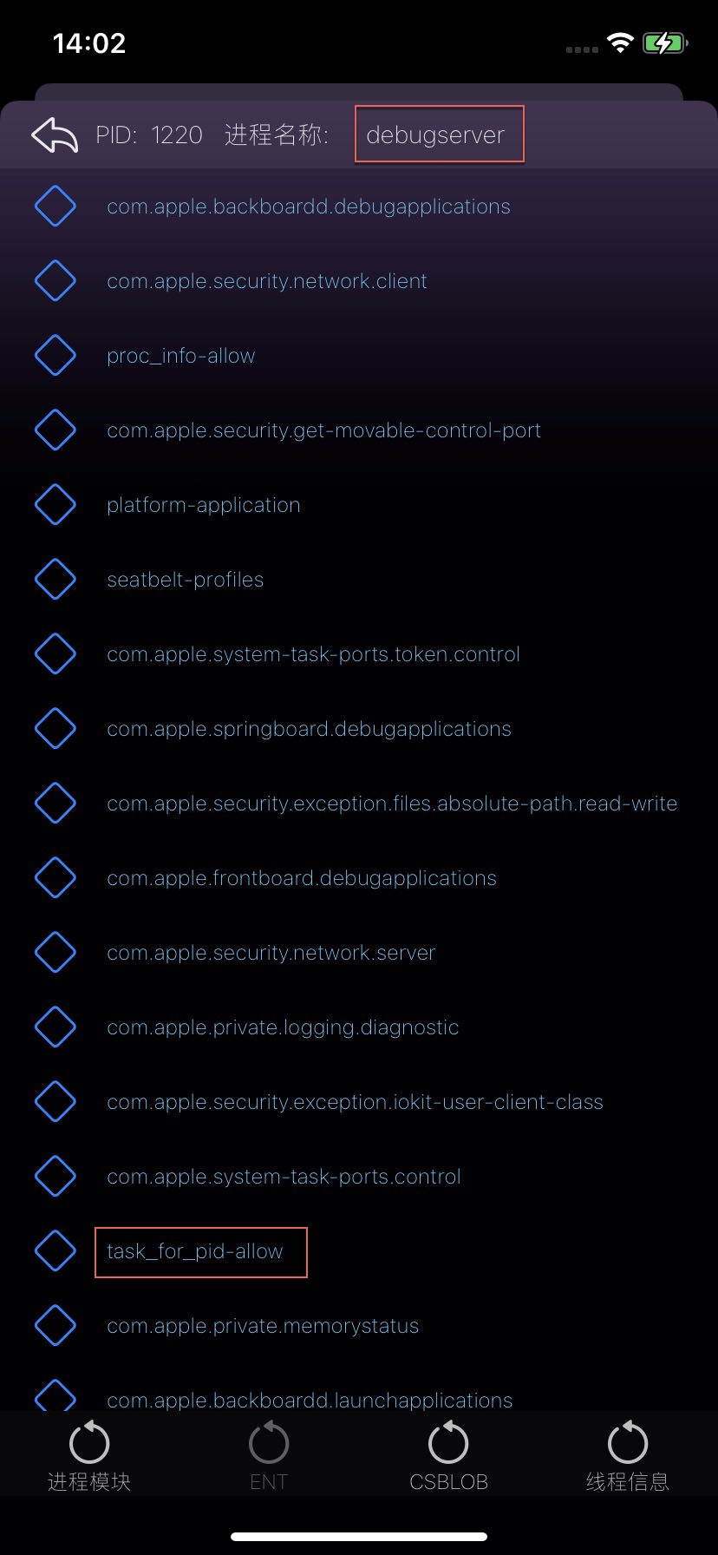The image size is (718, 1555).
Task: Tap diamond icon beside com.apple.private.memorystatus
Action: [55, 1326]
